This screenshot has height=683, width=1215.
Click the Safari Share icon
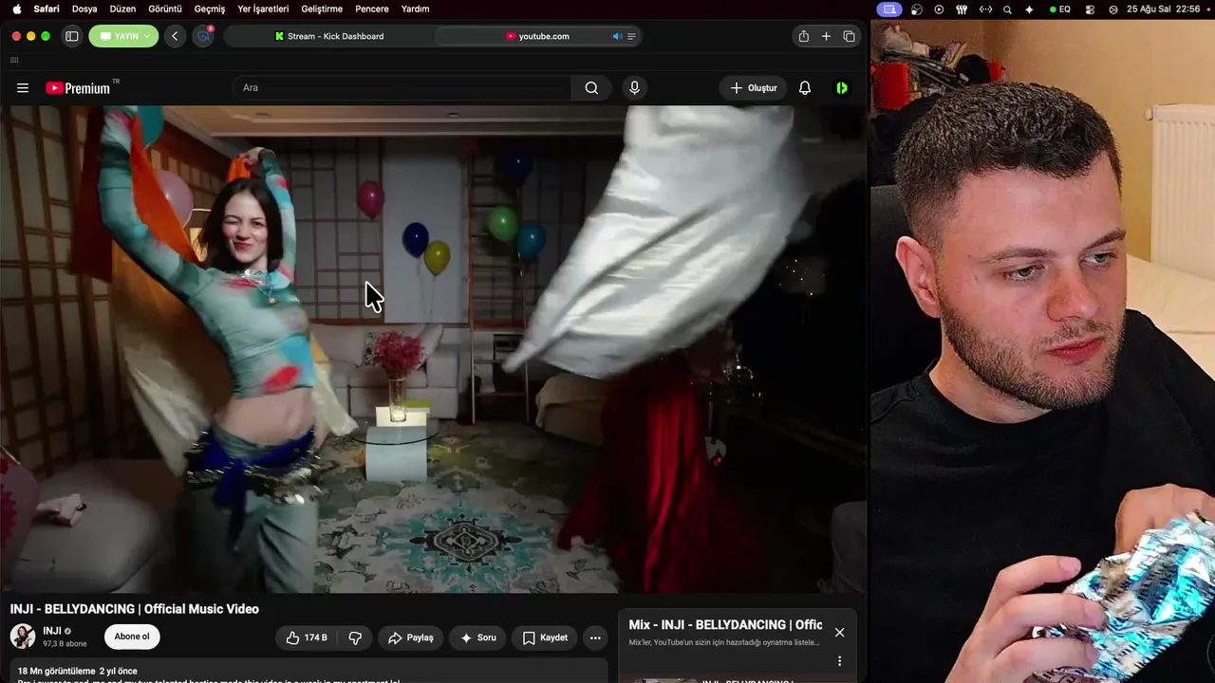coord(804,36)
